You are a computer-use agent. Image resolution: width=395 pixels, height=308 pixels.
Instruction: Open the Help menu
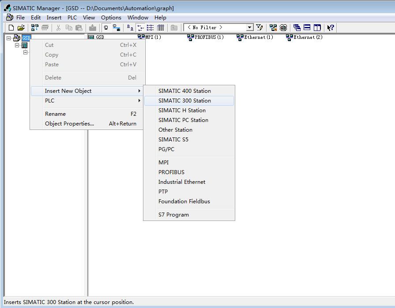pyautogui.click(x=160, y=17)
